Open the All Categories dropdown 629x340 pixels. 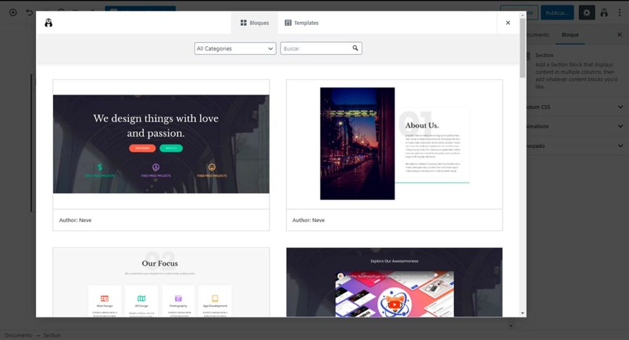235,49
